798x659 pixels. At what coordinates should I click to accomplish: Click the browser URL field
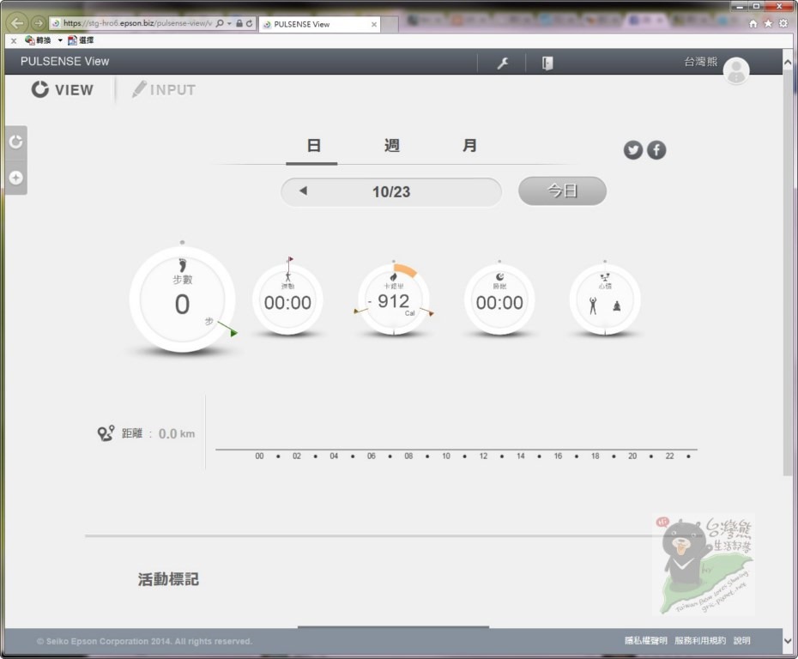(137, 23)
